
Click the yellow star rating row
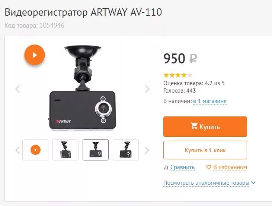(x=178, y=75)
